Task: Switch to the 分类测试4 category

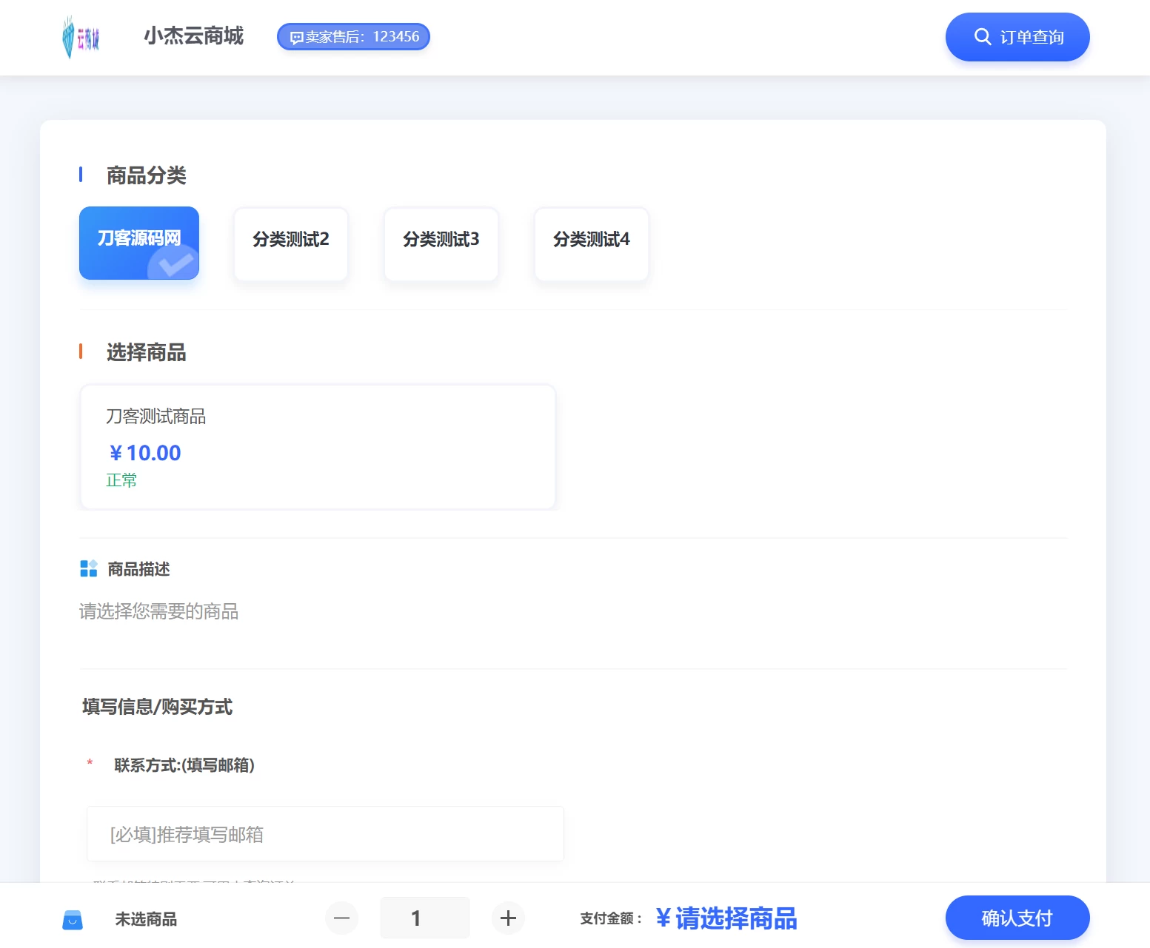Action: click(591, 243)
